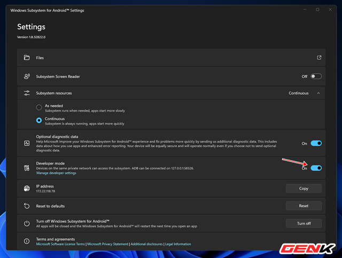Viewport: 342px width, 258px height.
Task: Click the Subsystem Screen Reader icon
Action: pos(27,76)
